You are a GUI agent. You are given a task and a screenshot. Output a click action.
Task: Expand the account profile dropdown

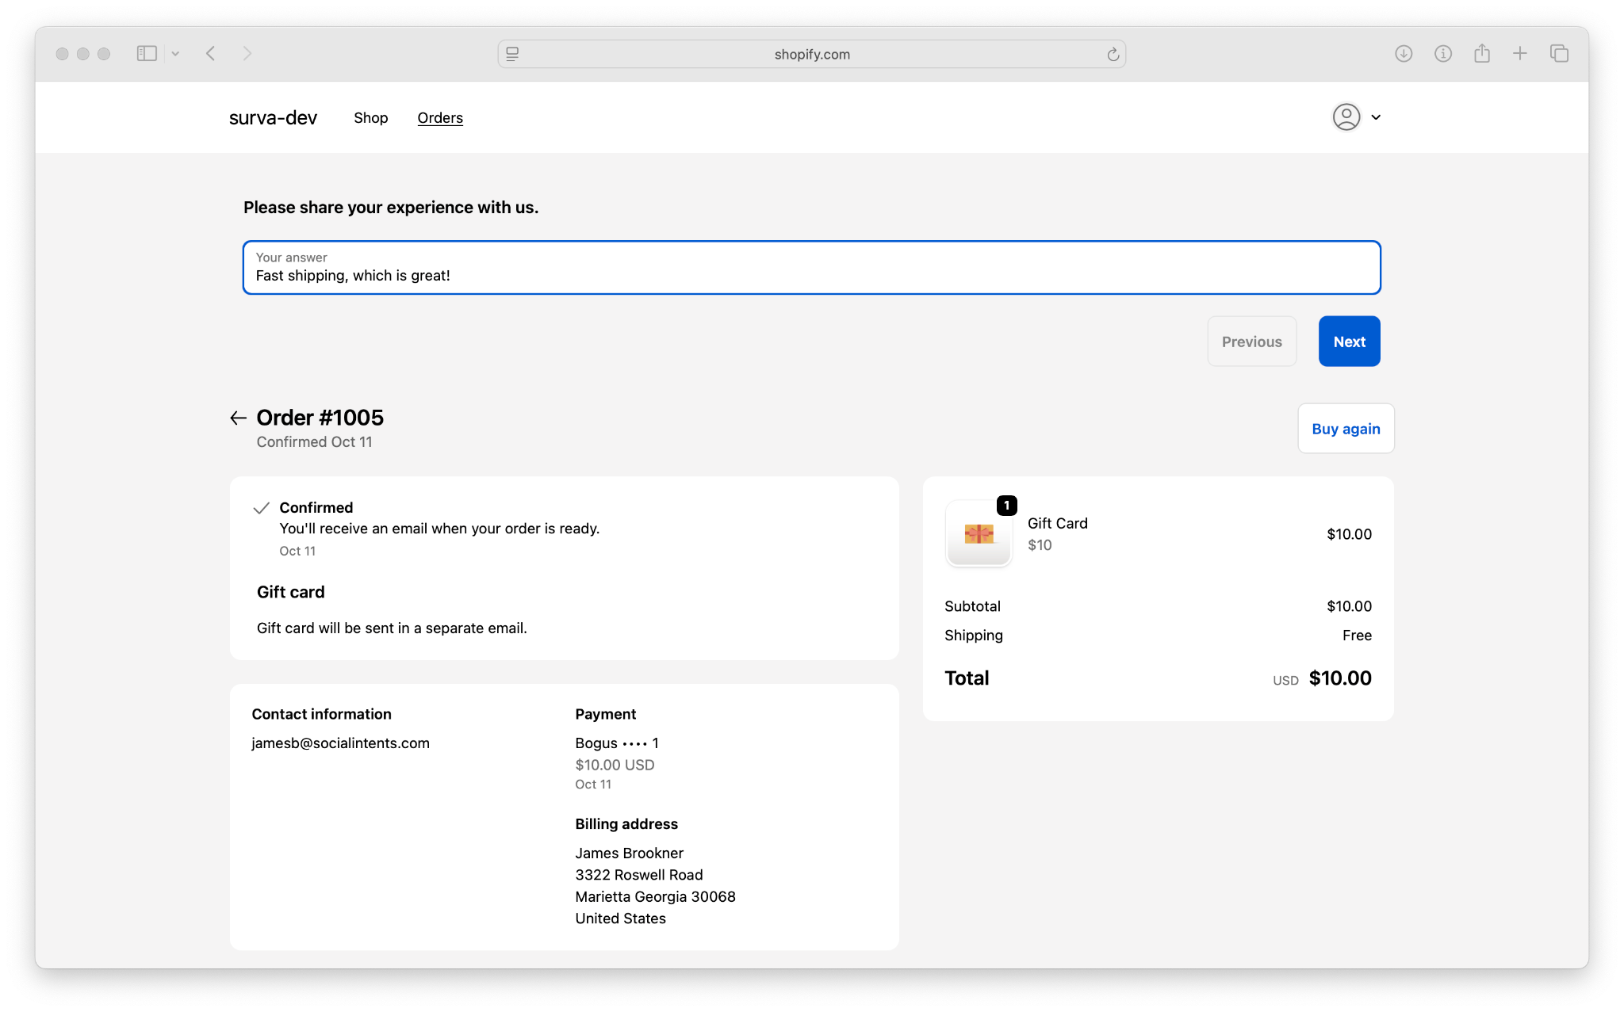(x=1357, y=117)
